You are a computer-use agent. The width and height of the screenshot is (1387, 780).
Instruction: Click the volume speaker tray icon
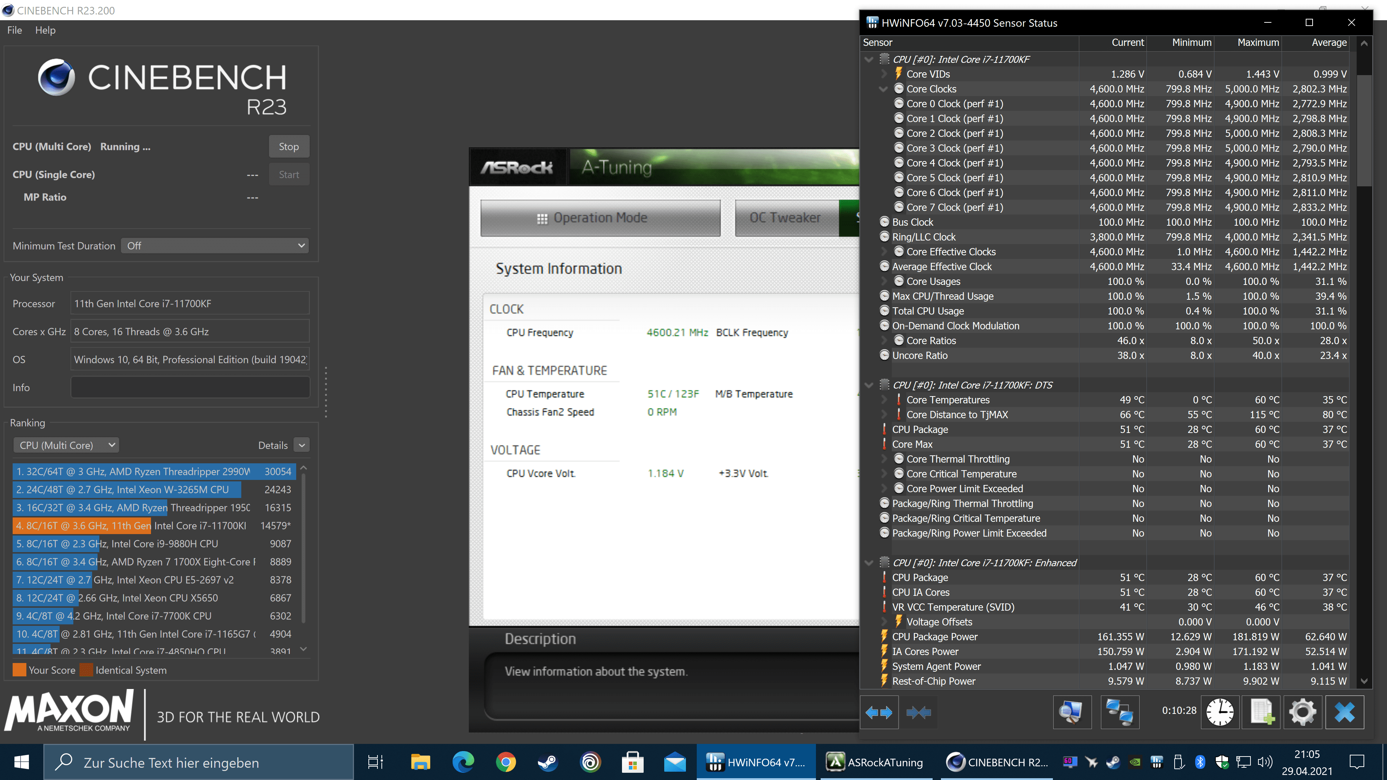coord(1265,762)
